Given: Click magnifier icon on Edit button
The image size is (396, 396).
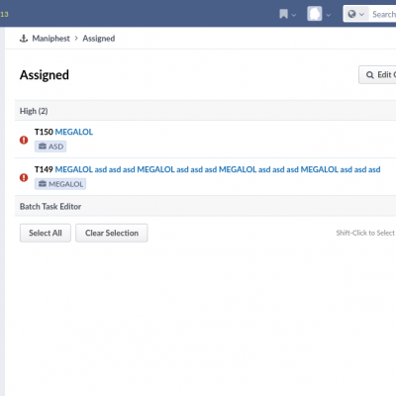Looking at the screenshot, I should click(370, 75).
